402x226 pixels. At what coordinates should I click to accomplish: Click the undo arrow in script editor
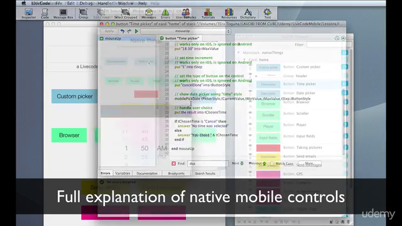pos(122,31)
